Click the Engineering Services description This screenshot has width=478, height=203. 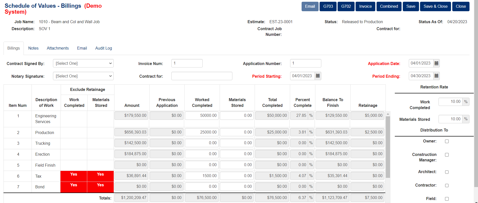pos(46,119)
